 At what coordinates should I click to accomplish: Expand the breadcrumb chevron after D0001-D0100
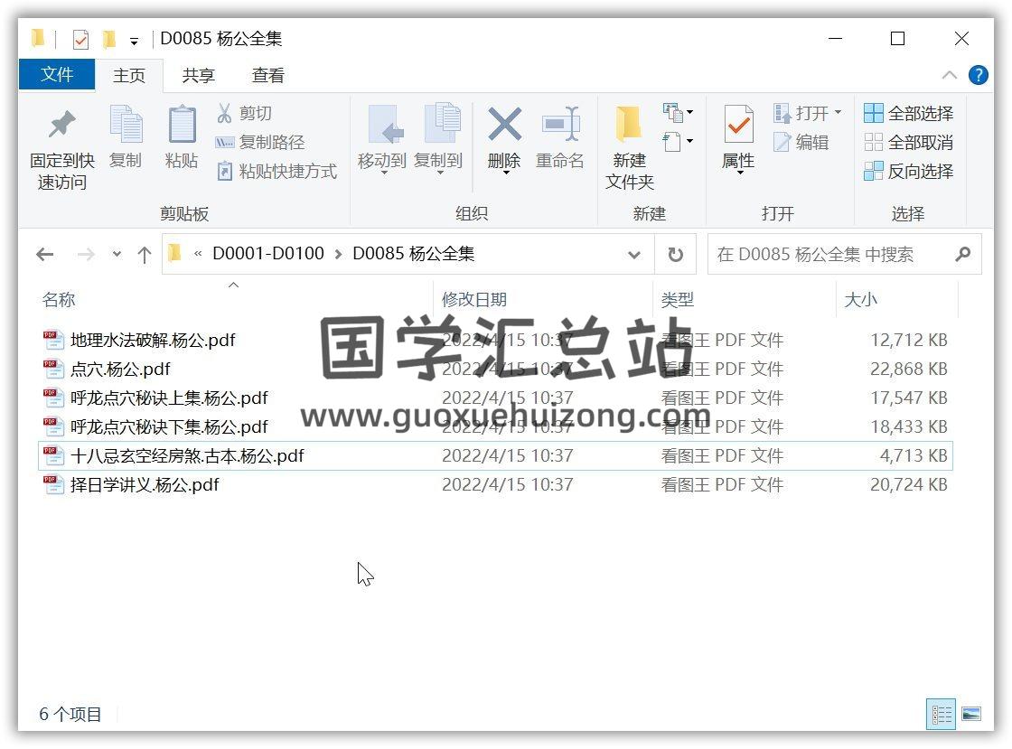point(338,255)
